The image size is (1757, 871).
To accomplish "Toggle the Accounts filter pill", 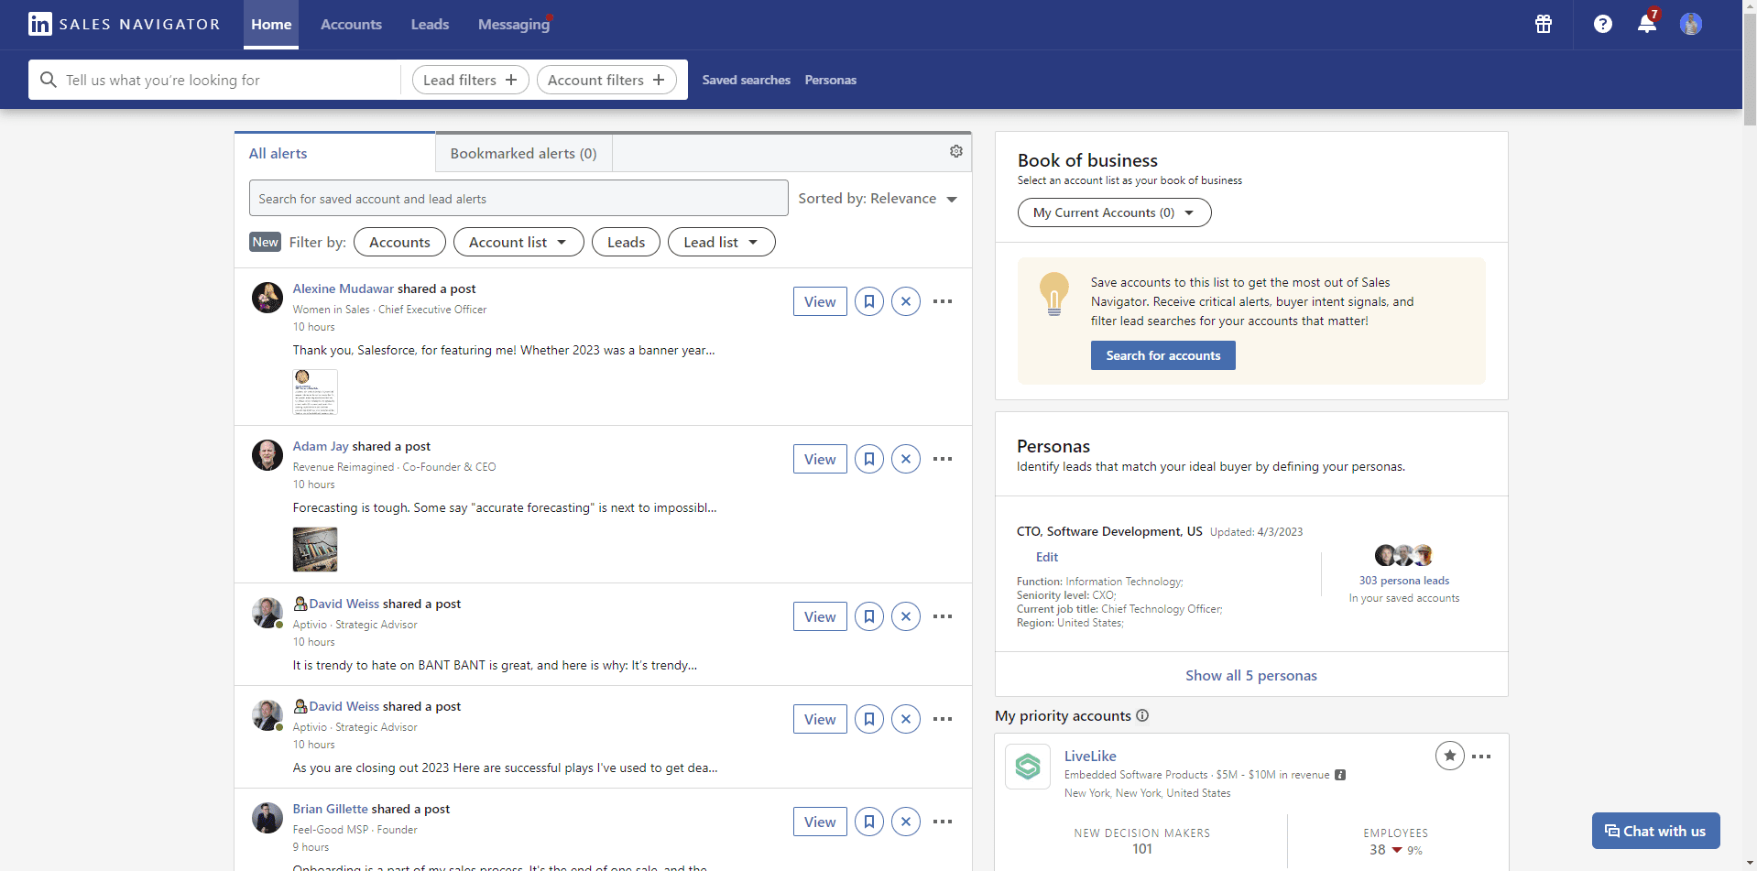I will point(398,242).
